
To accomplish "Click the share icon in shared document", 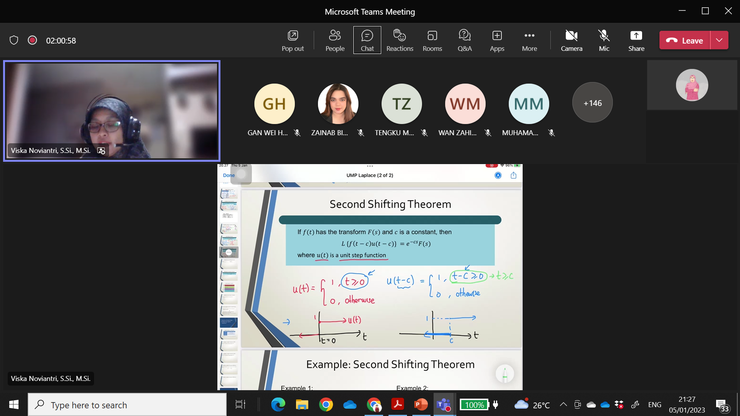I will click(513, 175).
